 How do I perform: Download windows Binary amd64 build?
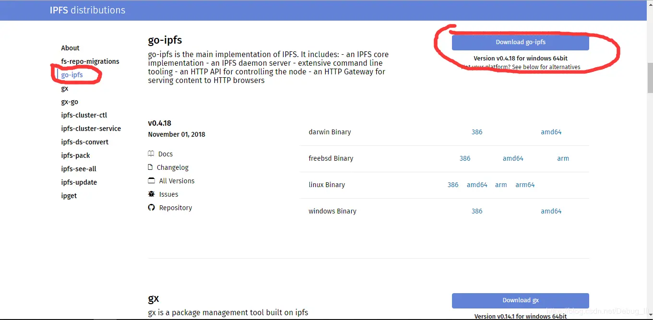[x=551, y=211]
